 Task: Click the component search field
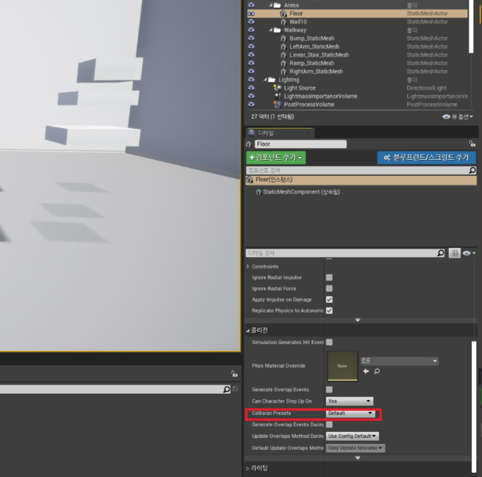357,171
